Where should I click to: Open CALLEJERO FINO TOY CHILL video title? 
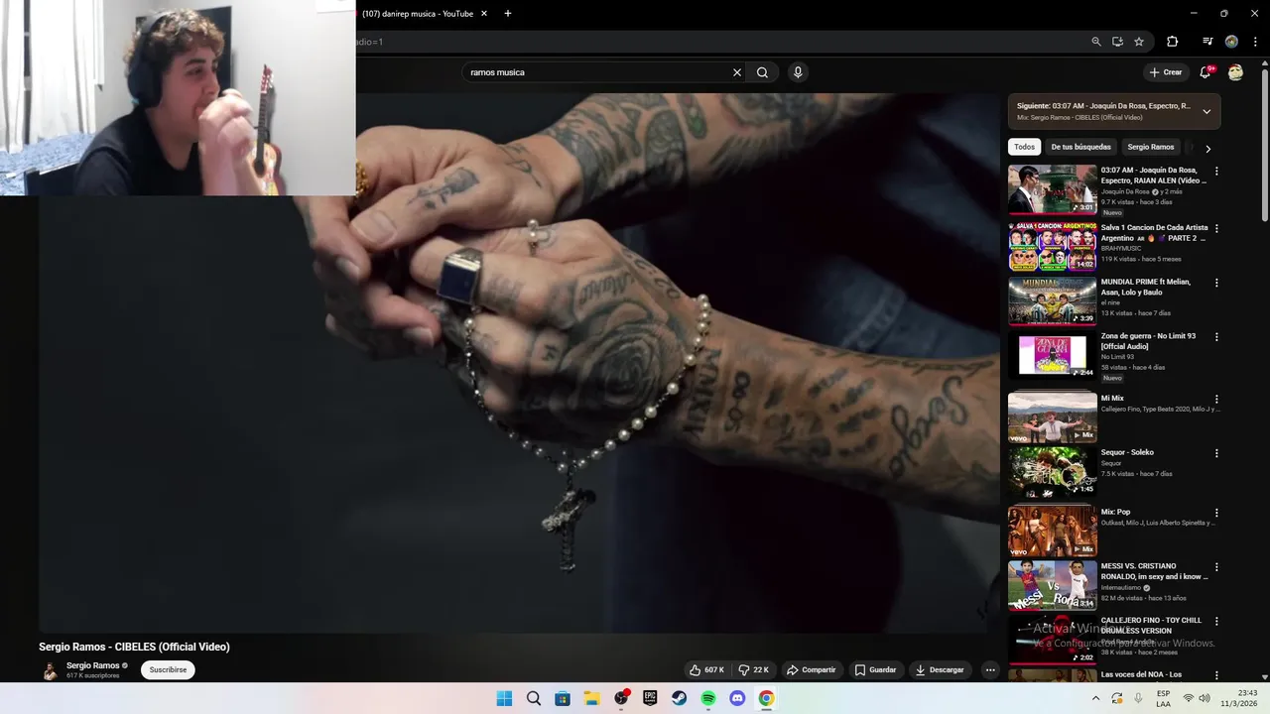[1151, 626]
